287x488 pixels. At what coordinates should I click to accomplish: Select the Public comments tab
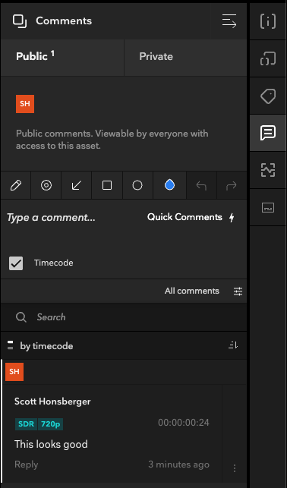pos(62,57)
